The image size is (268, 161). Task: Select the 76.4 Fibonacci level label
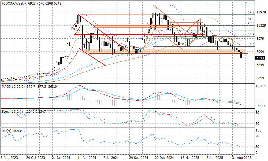pos(251,13)
